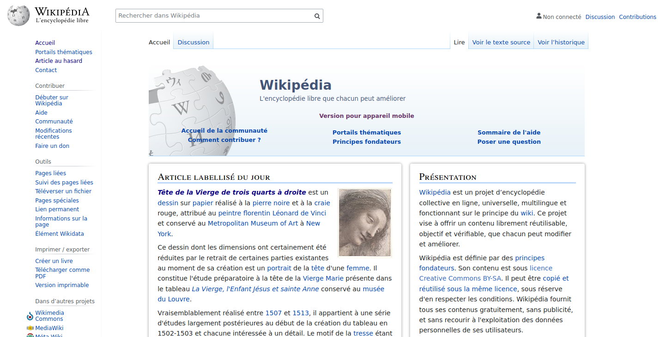Open Débuter sur Wikipédia
Viewport: 660px width, 337px height.
point(52,100)
